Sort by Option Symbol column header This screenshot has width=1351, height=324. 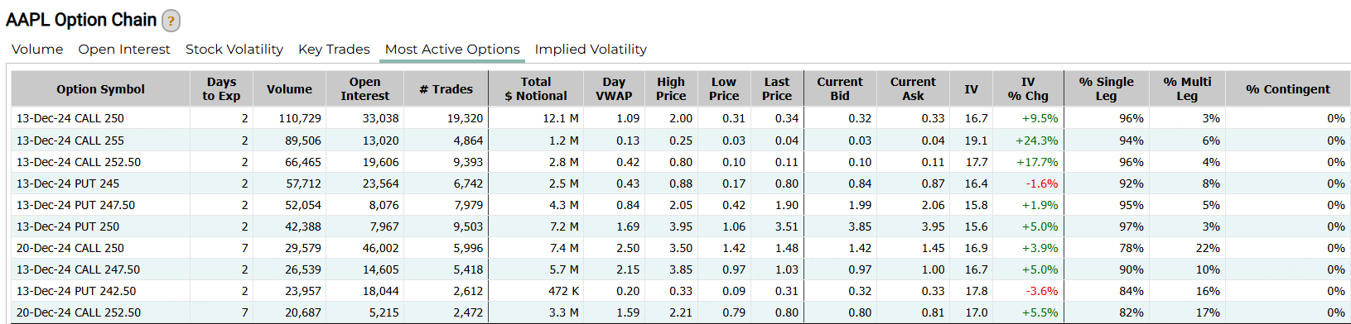pos(101,89)
